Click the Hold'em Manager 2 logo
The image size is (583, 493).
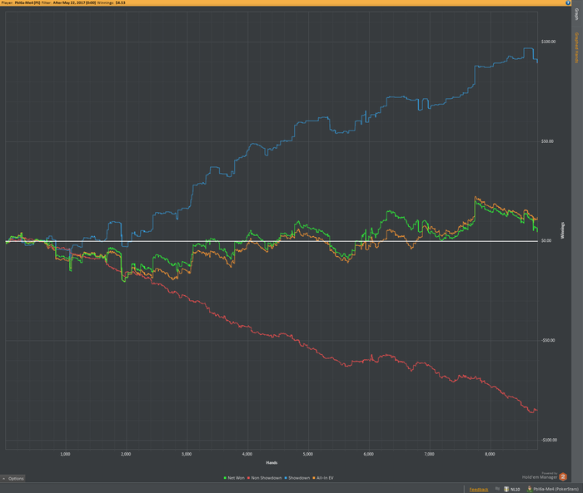click(563, 476)
